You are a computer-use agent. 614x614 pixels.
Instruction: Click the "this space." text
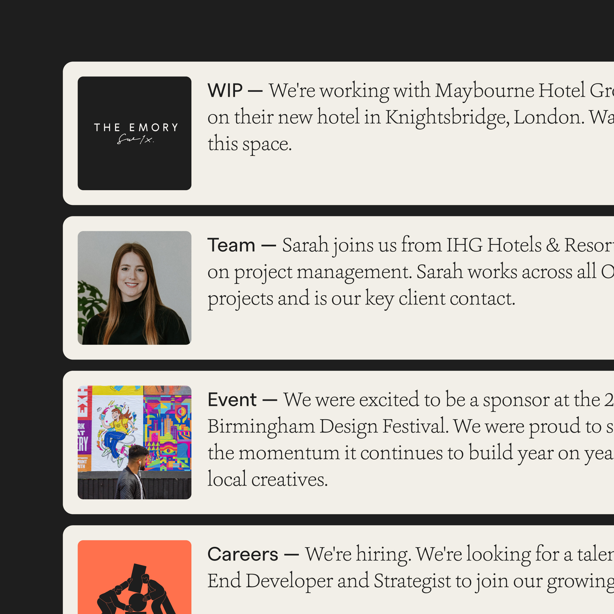(250, 144)
